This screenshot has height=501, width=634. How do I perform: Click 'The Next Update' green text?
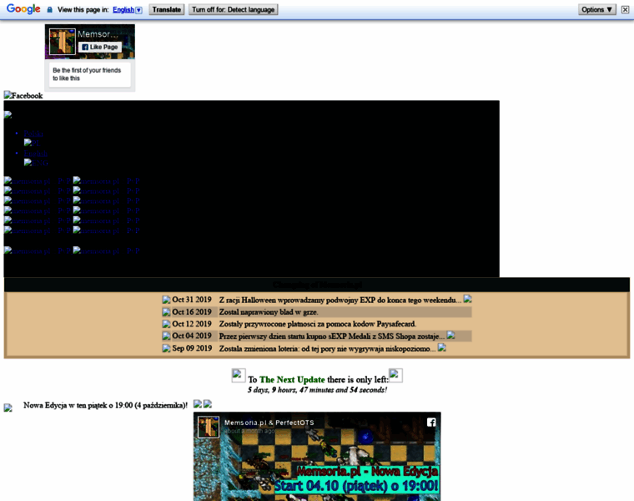(292, 380)
